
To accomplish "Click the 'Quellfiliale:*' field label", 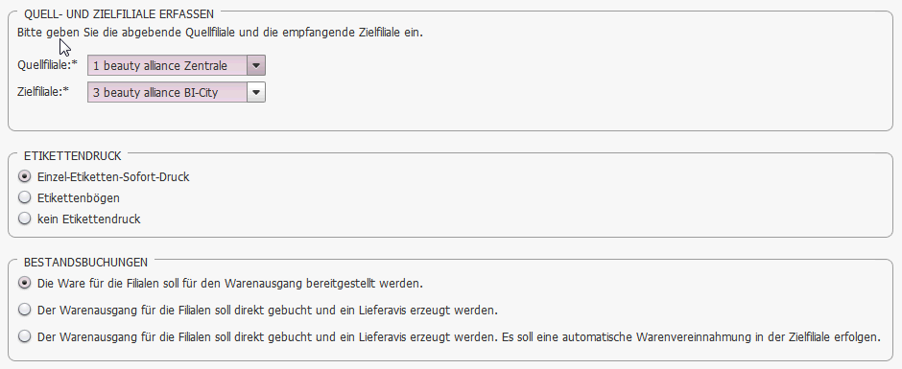I will coord(47,65).
